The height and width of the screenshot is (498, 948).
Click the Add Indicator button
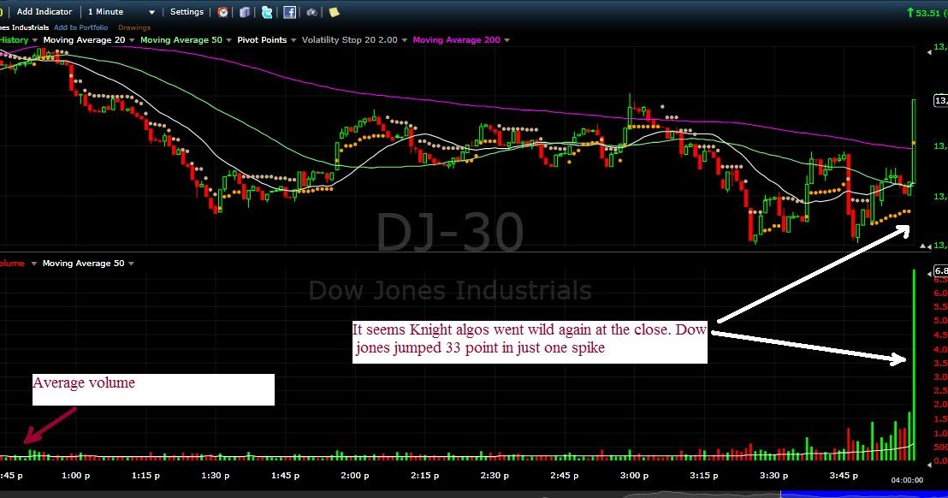pos(44,12)
